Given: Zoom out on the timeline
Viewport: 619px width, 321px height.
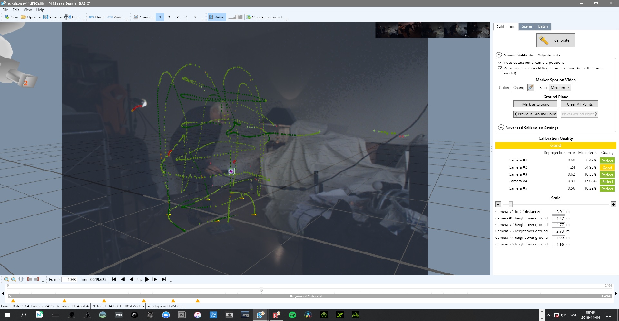Looking at the screenshot, I should [x=14, y=279].
